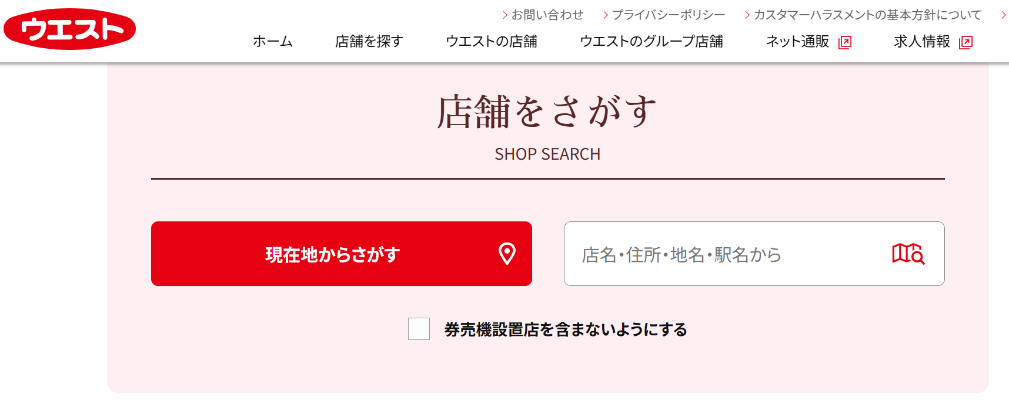Viewport: 1009px width, 404px height.
Task: Click the arrow before お問い合わせ
Action: [x=505, y=15]
